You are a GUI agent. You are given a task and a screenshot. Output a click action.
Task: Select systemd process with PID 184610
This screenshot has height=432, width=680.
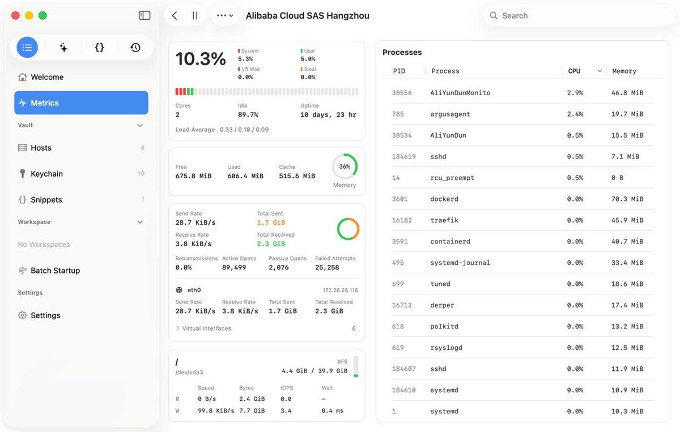point(522,390)
